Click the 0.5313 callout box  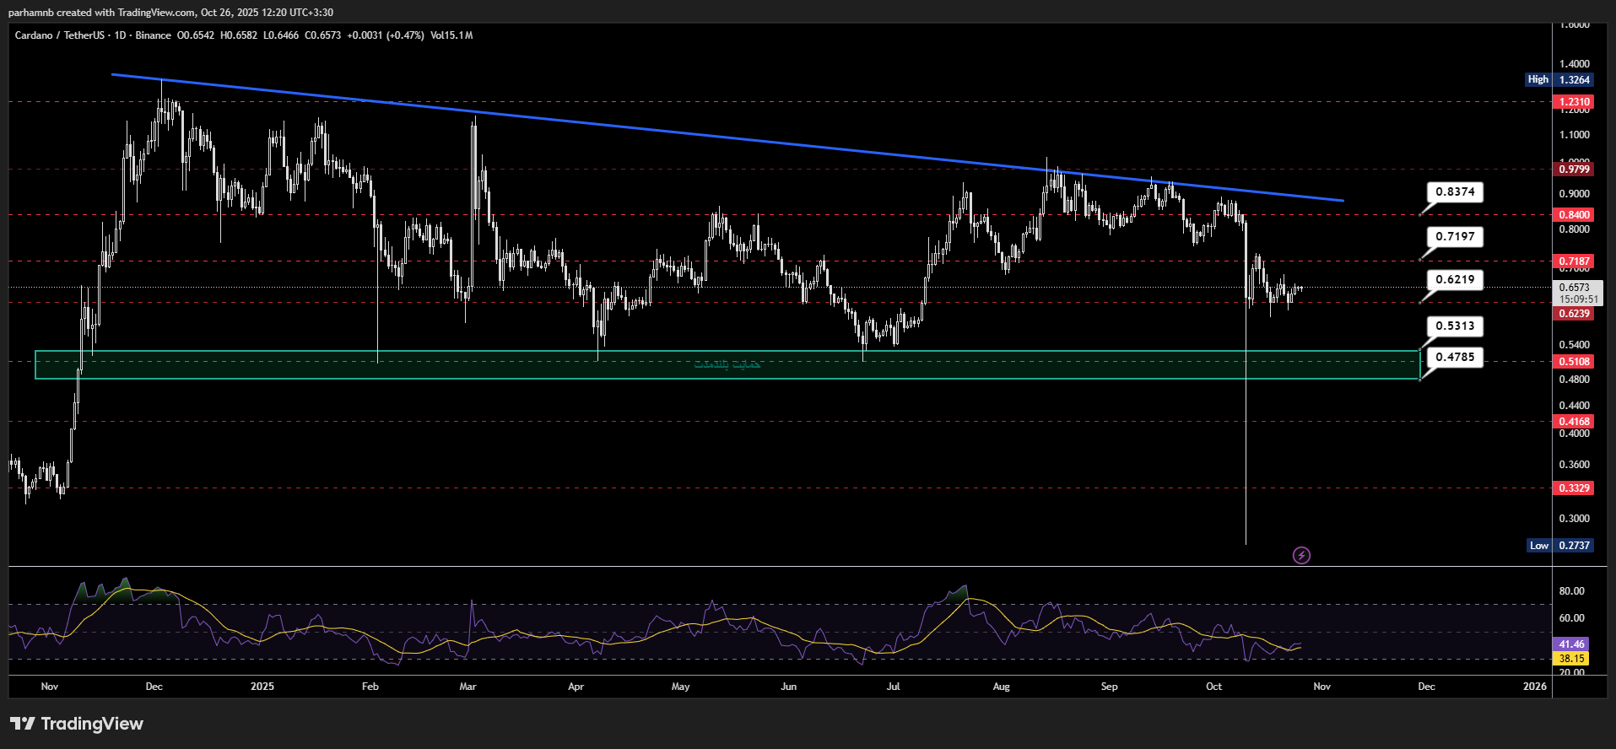[x=1455, y=326]
